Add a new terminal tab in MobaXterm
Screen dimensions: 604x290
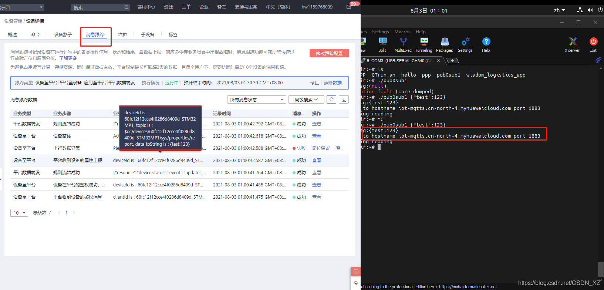point(452,60)
